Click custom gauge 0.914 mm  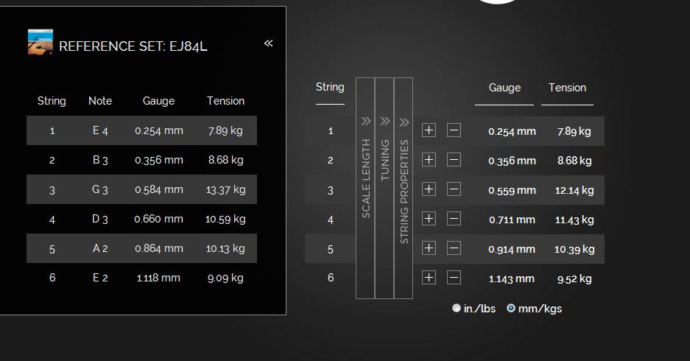(512, 249)
